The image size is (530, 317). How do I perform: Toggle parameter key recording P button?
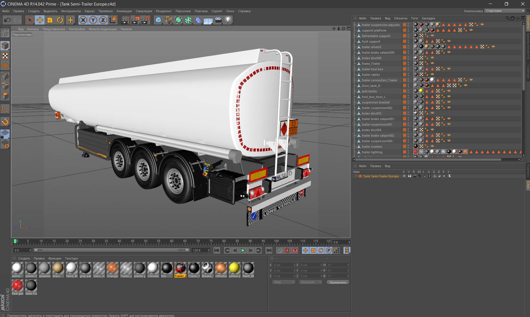(x=329, y=250)
